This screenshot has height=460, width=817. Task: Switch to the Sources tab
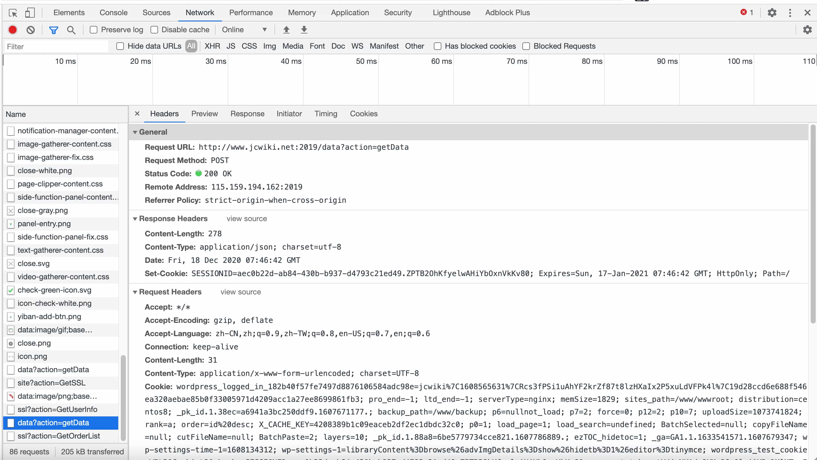(157, 13)
